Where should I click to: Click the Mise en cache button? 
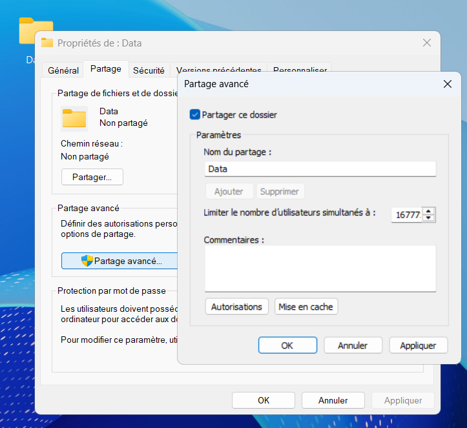[x=306, y=307]
